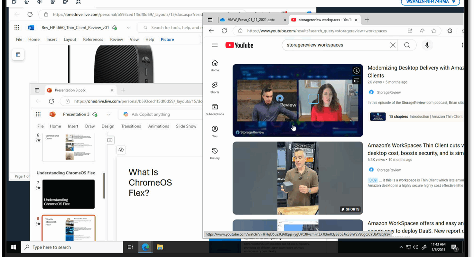This screenshot has height=257, width=474.
Task: Add first video to queue
Action: (356, 81)
